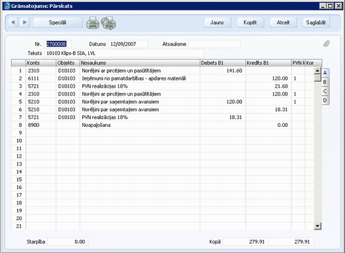This screenshot has height=253, width=345.
Task: Click PVN code 1 in row 5
Action: 298,102
